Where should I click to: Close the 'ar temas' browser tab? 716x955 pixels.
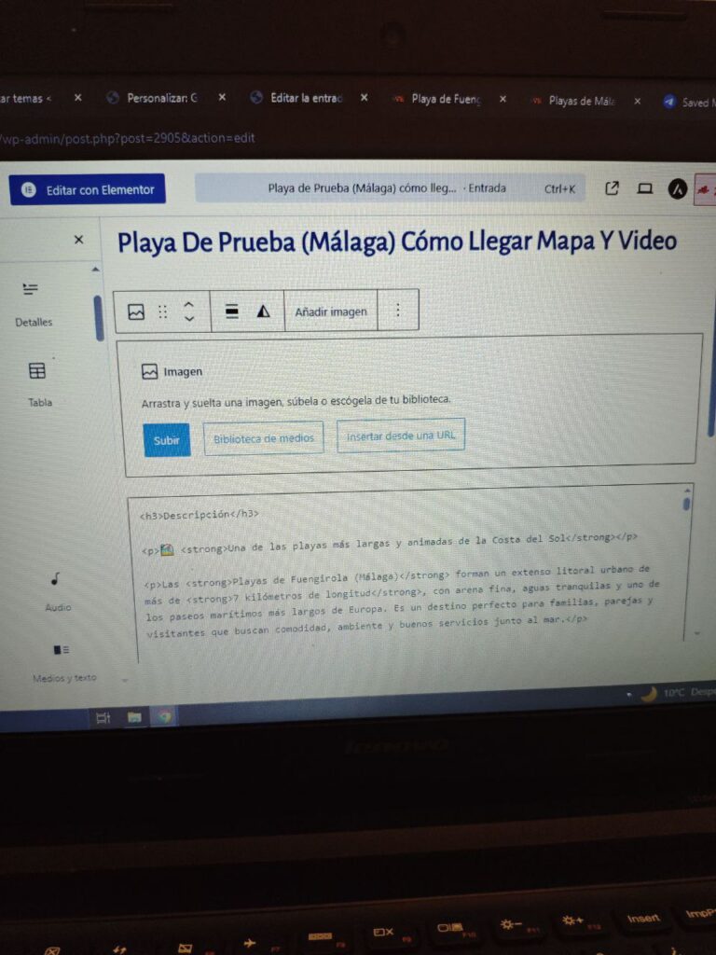[78, 97]
